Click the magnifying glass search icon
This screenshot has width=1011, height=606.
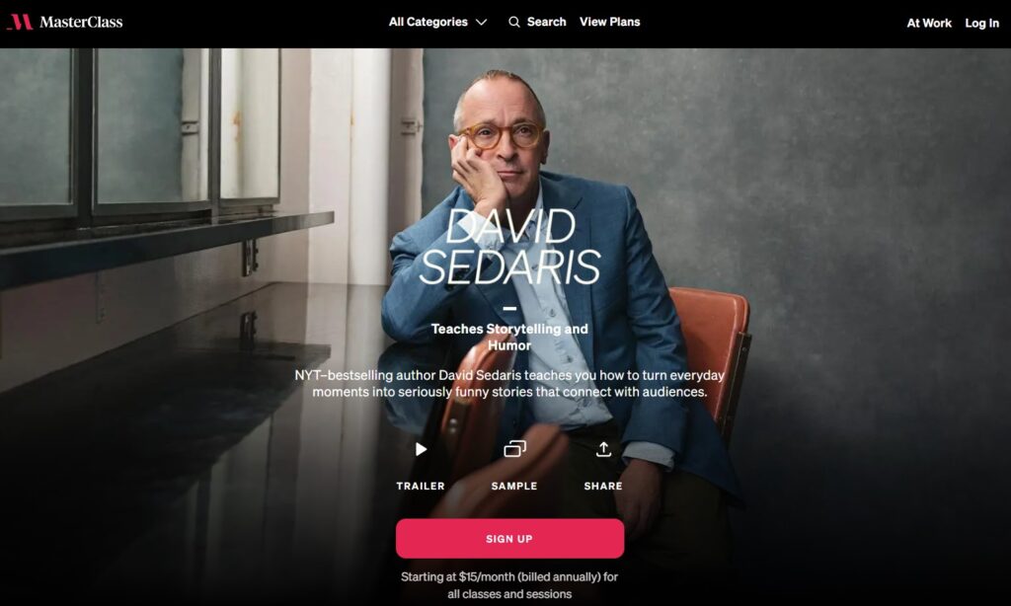click(513, 22)
